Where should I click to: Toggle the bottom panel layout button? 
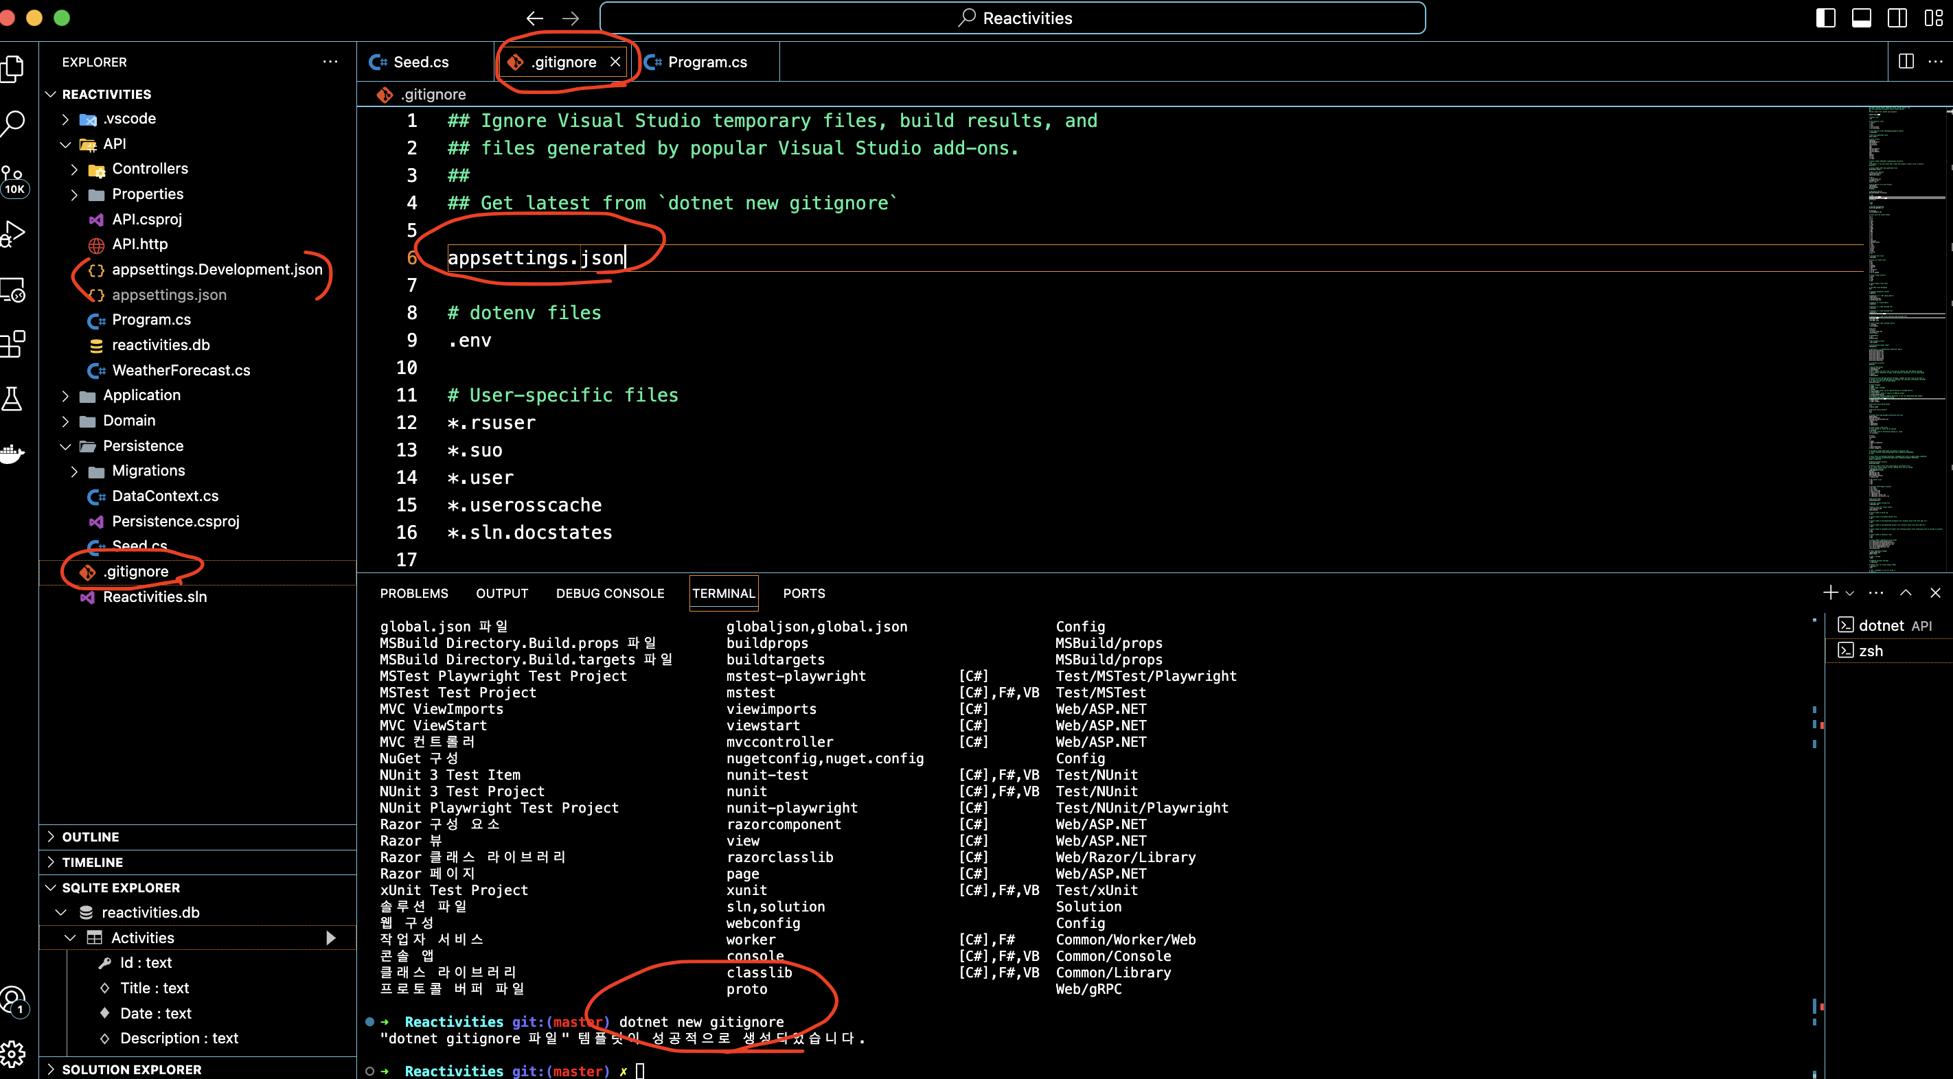click(x=1861, y=18)
